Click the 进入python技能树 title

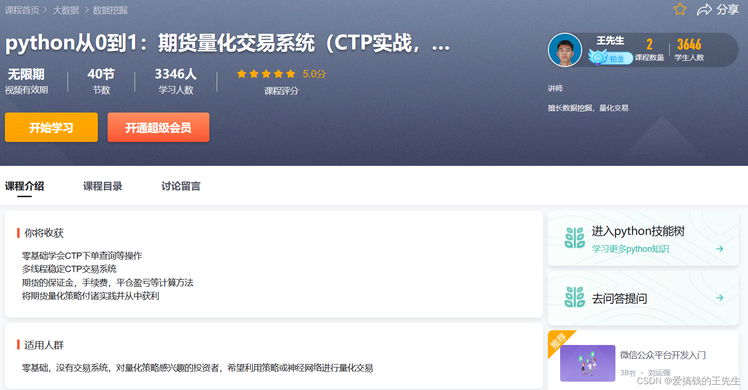638,231
